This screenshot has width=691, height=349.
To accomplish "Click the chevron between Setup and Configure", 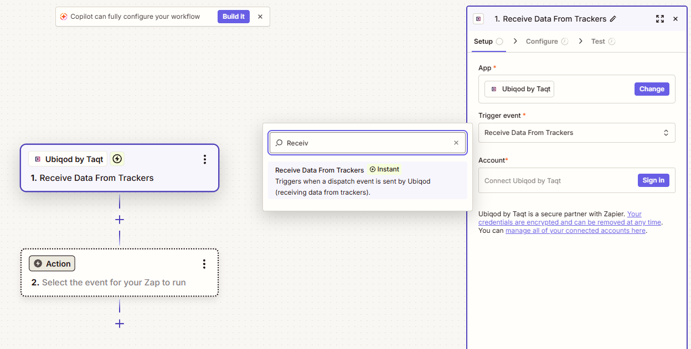I will point(515,41).
